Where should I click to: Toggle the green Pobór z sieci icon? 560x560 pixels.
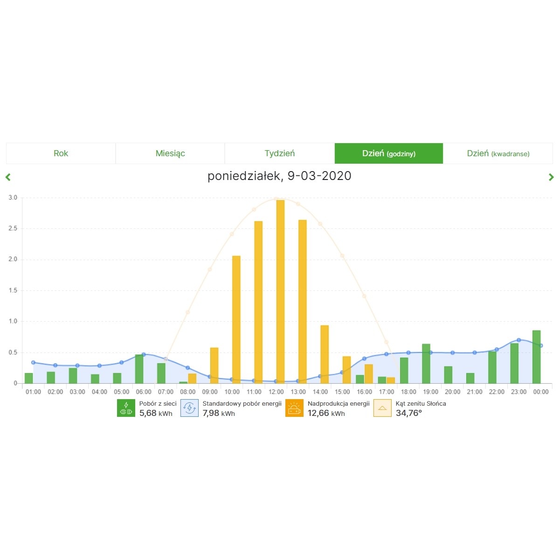(x=126, y=408)
